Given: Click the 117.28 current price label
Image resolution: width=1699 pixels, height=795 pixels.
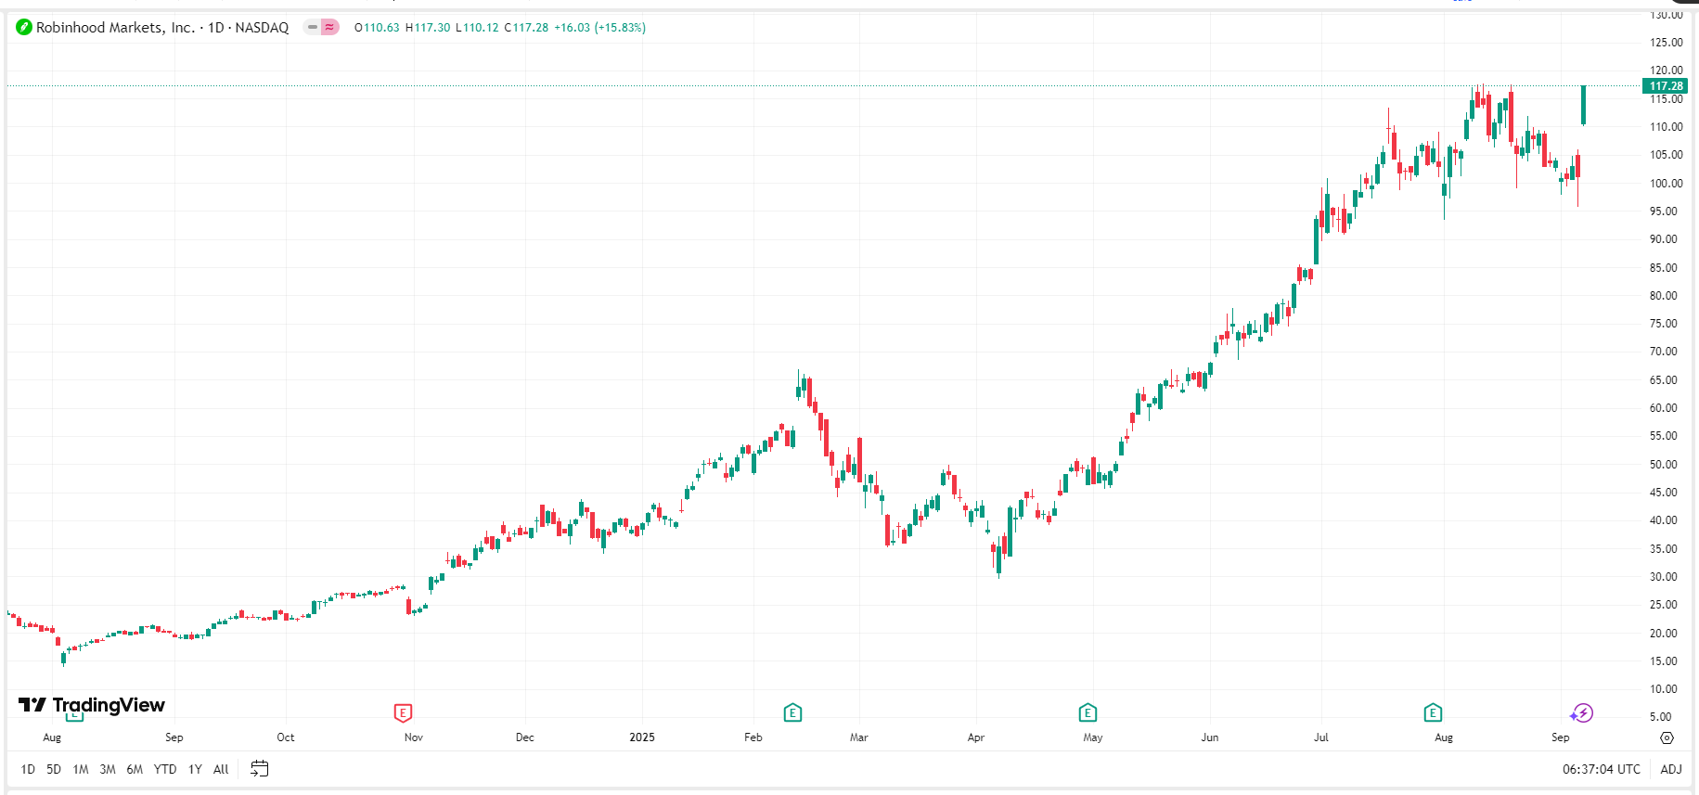Looking at the screenshot, I should [1666, 86].
